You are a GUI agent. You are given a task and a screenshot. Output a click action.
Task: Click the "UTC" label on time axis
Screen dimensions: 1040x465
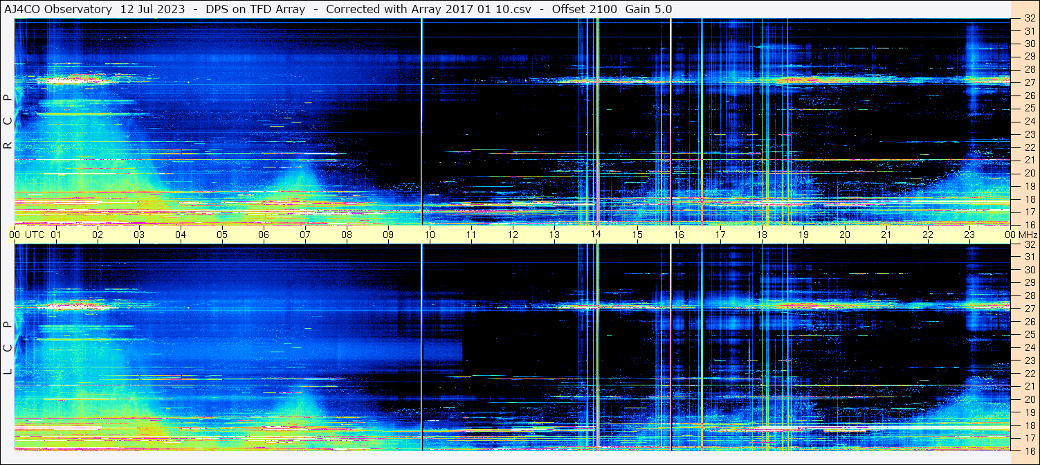click(35, 235)
